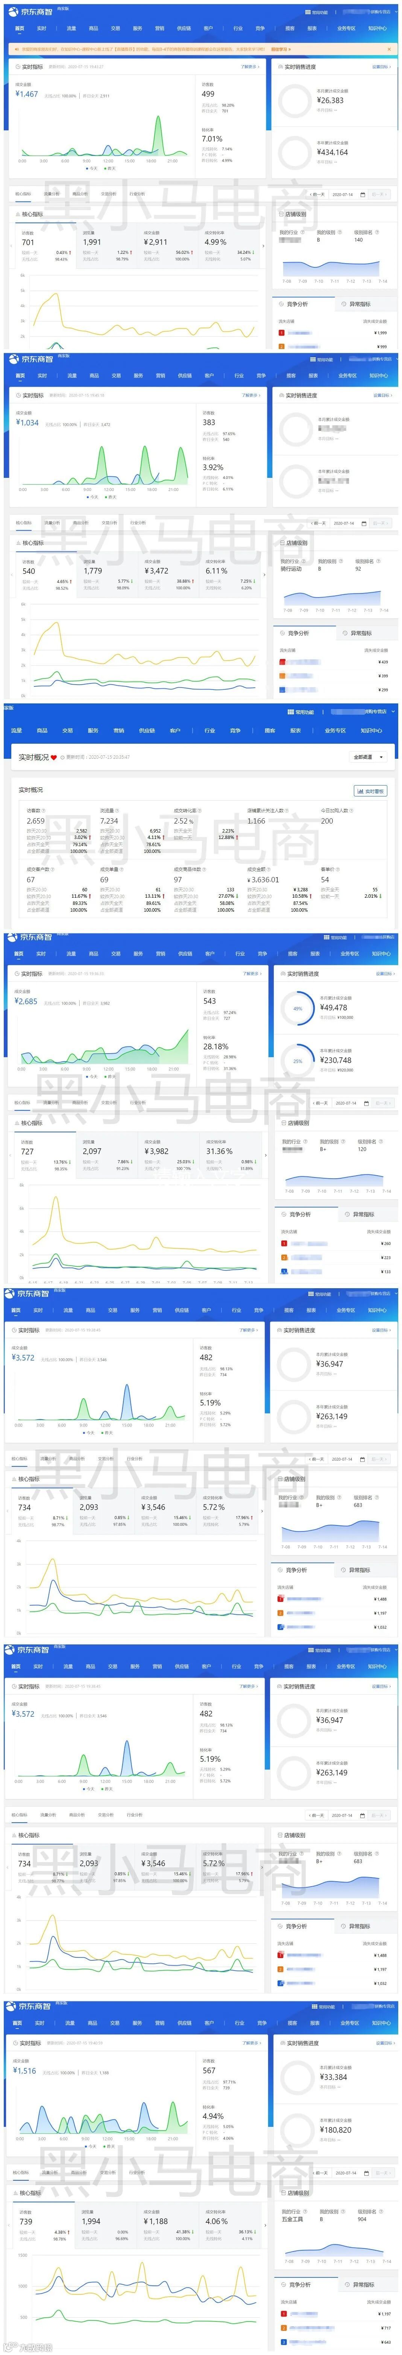Switch to 行业分析 tab in the ¥1,516 dashboard
Image resolution: width=402 pixels, height=2355 pixels.
click(x=137, y=2173)
